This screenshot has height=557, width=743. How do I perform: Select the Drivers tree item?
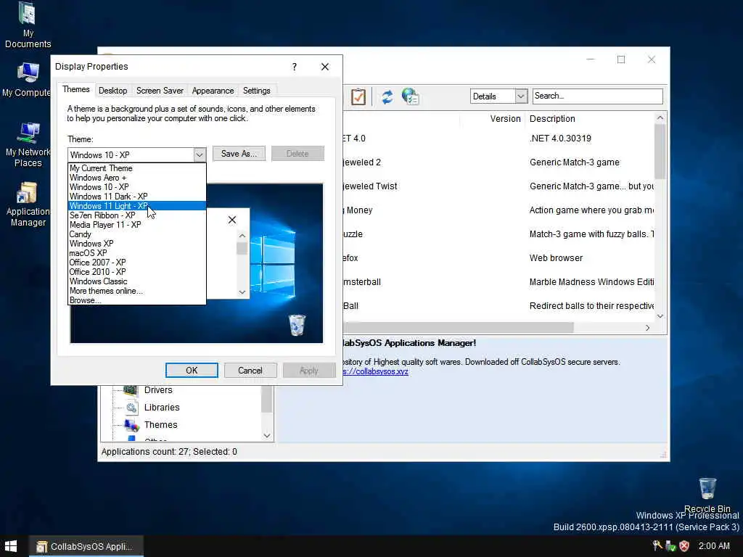point(158,389)
